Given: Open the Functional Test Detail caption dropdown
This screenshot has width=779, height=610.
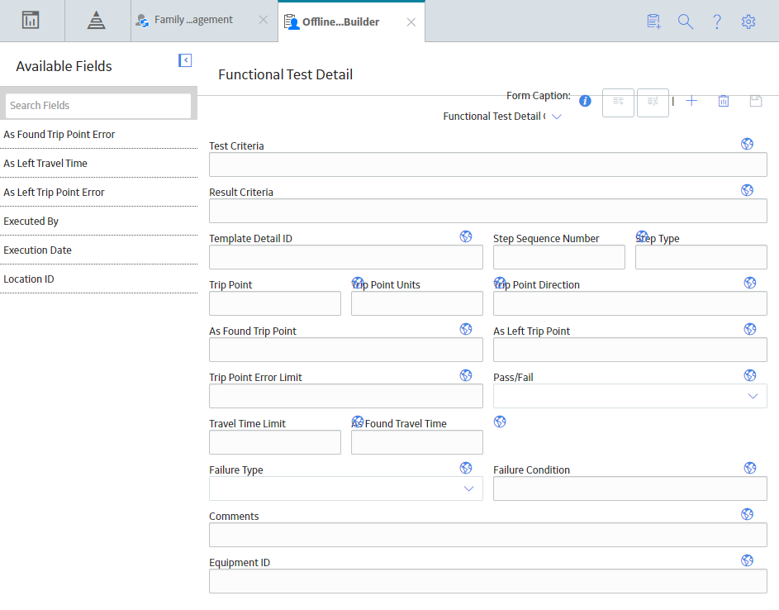Looking at the screenshot, I should tap(557, 117).
